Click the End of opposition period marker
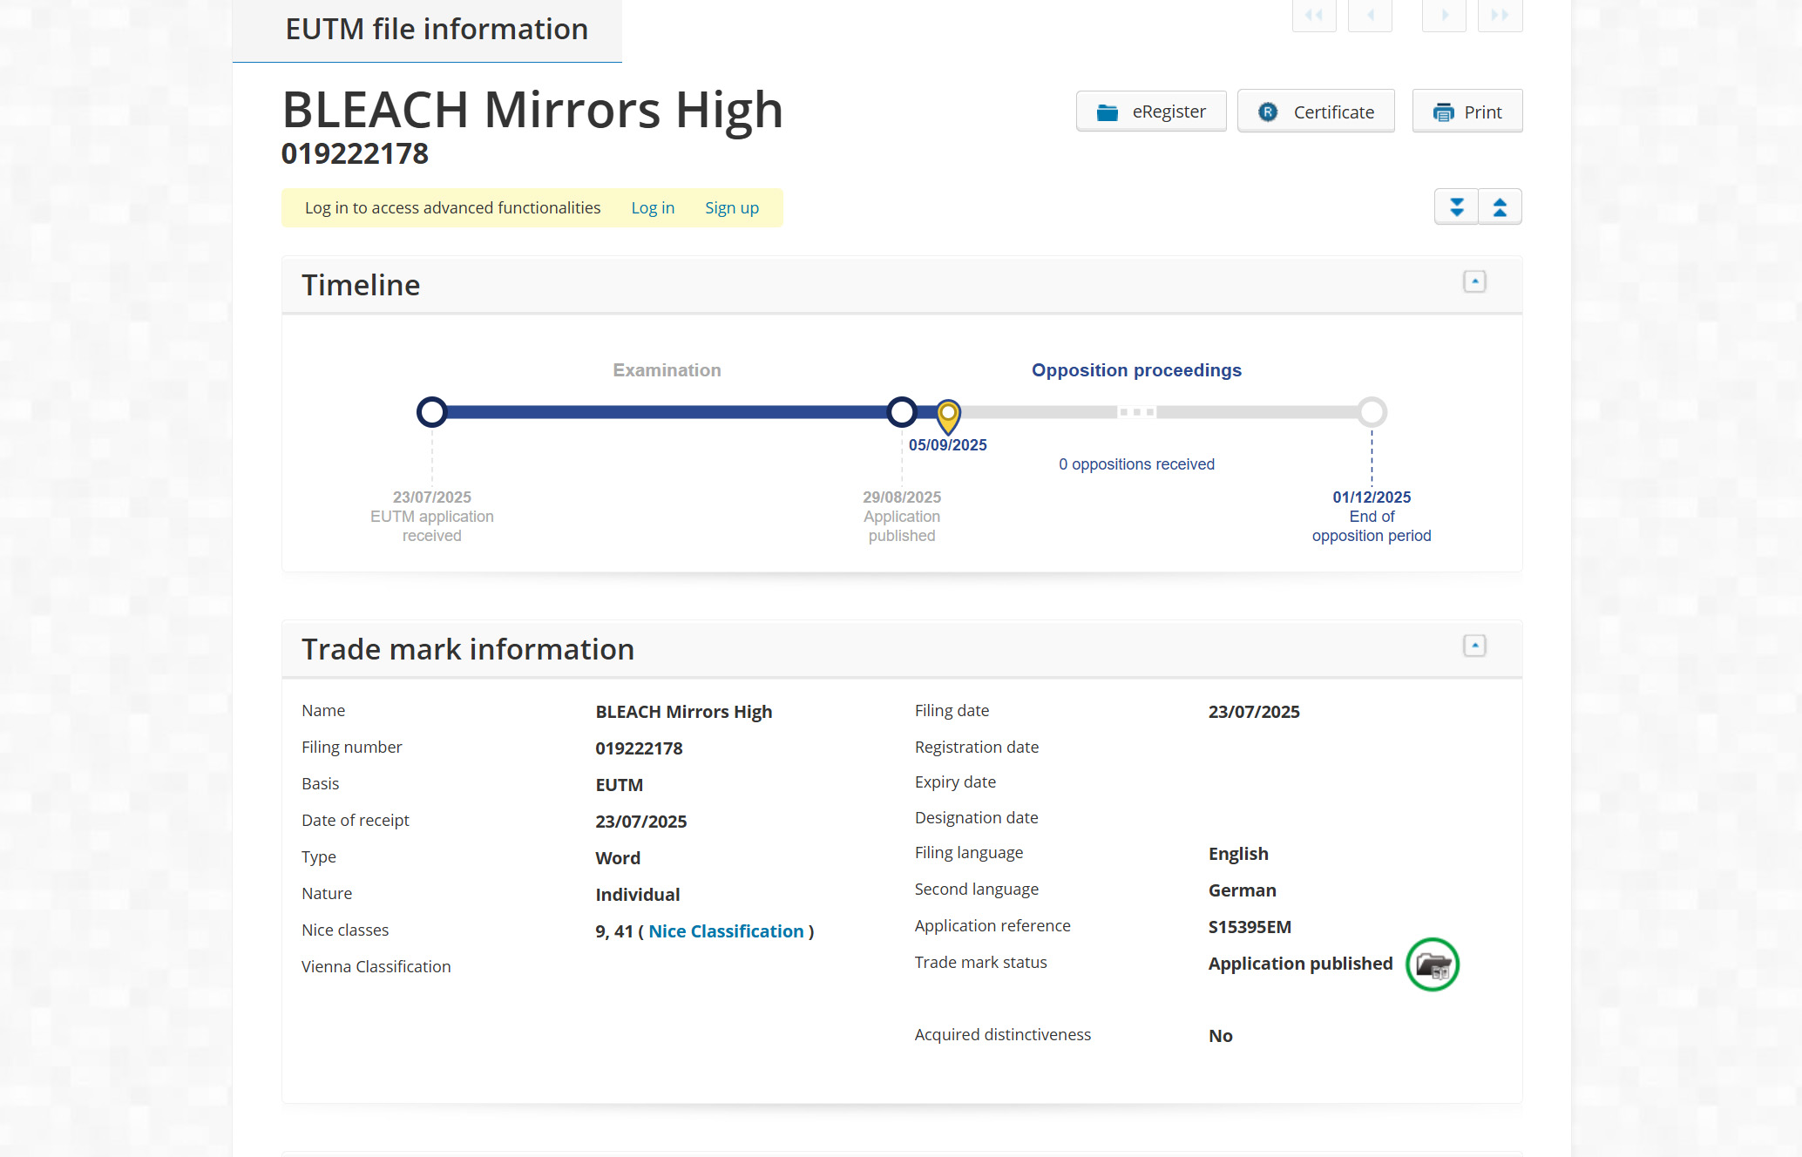 pyautogui.click(x=1372, y=411)
